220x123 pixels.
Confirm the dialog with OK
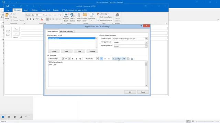[130, 92]
